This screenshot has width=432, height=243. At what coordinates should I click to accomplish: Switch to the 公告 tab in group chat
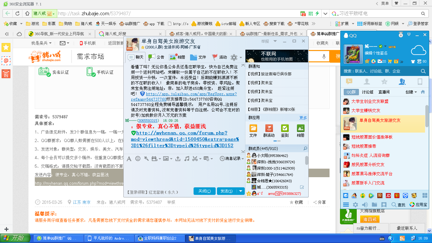tap(156, 57)
